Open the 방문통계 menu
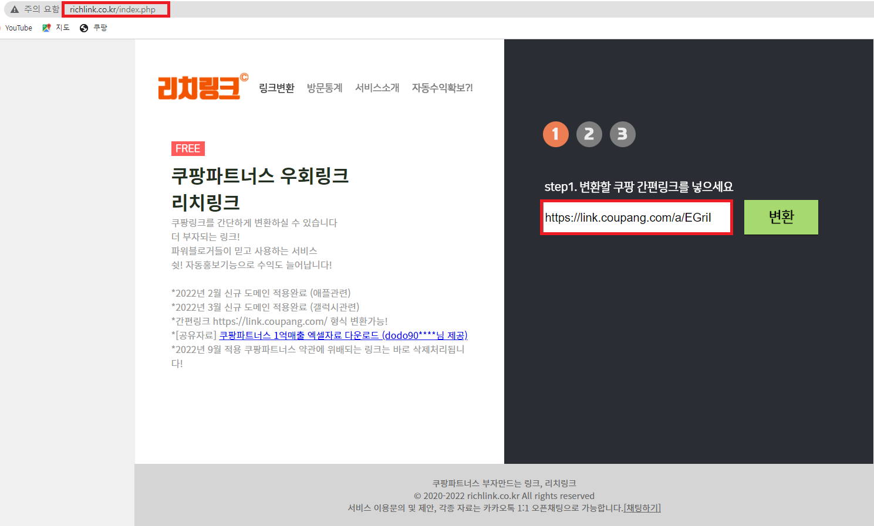 325,88
